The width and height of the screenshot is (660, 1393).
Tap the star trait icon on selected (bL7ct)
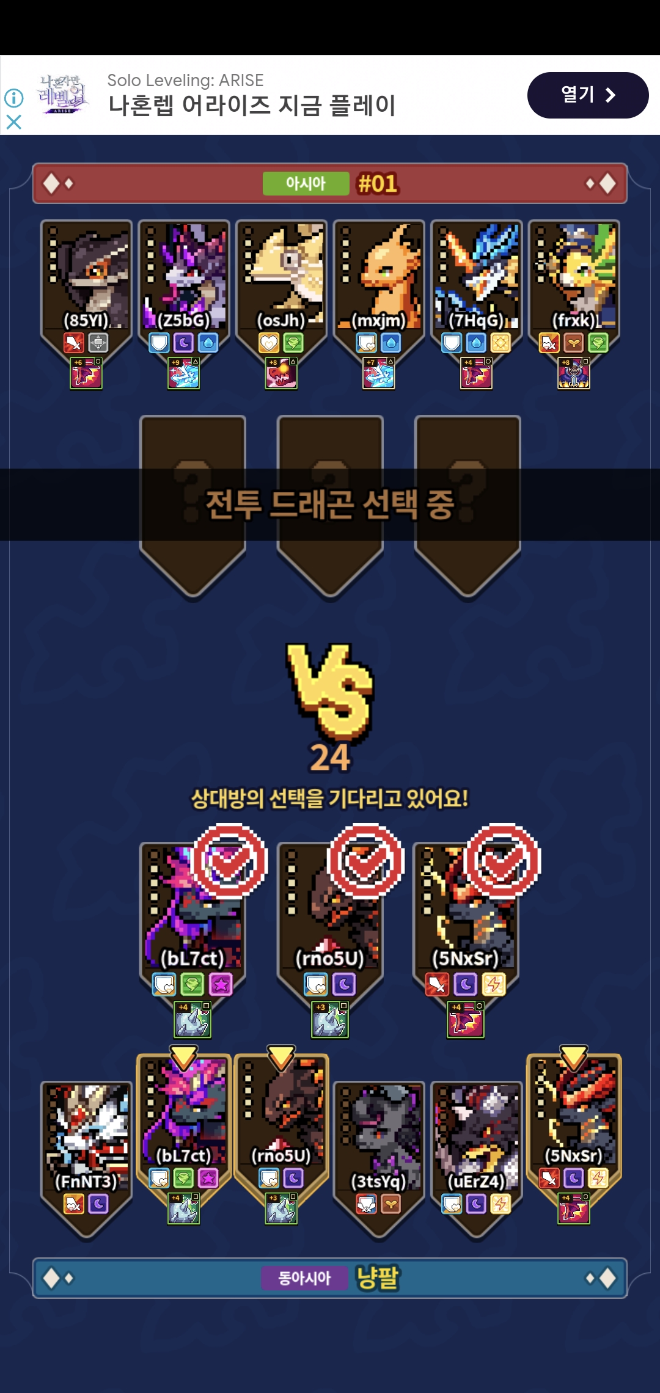[x=221, y=984]
